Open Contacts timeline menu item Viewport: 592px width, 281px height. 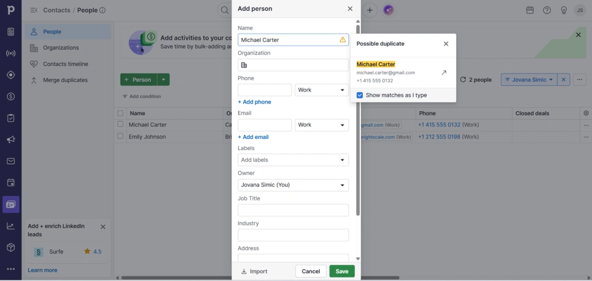68,64
